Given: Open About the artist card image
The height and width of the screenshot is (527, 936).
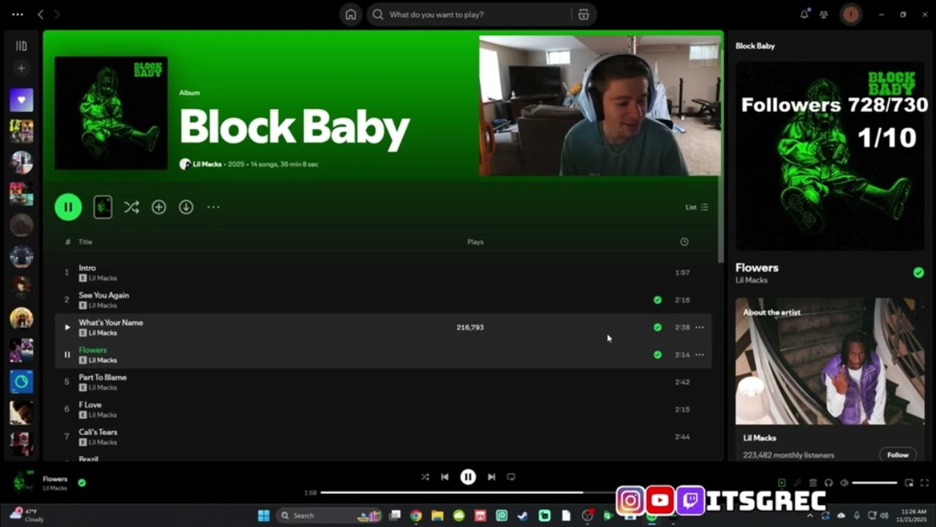Looking at the screenshot, I should (830, 361).
